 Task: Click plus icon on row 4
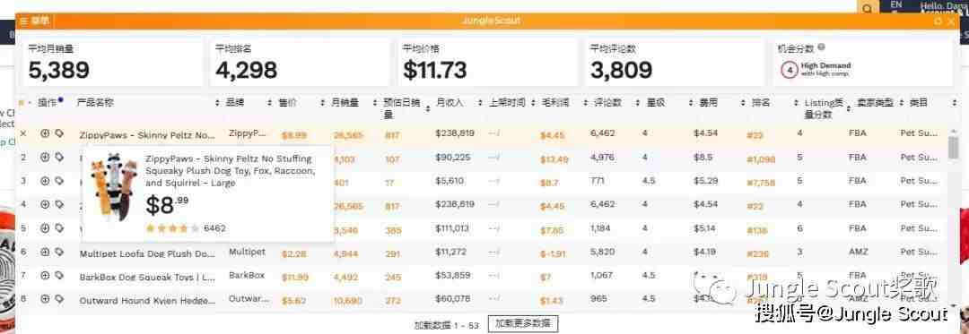(x=45, y=204)
